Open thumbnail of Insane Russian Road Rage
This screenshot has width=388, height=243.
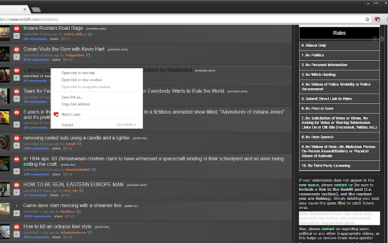tap(4, 33)
